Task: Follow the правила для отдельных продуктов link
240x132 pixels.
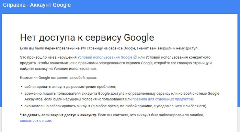Action: coord(162,99)
